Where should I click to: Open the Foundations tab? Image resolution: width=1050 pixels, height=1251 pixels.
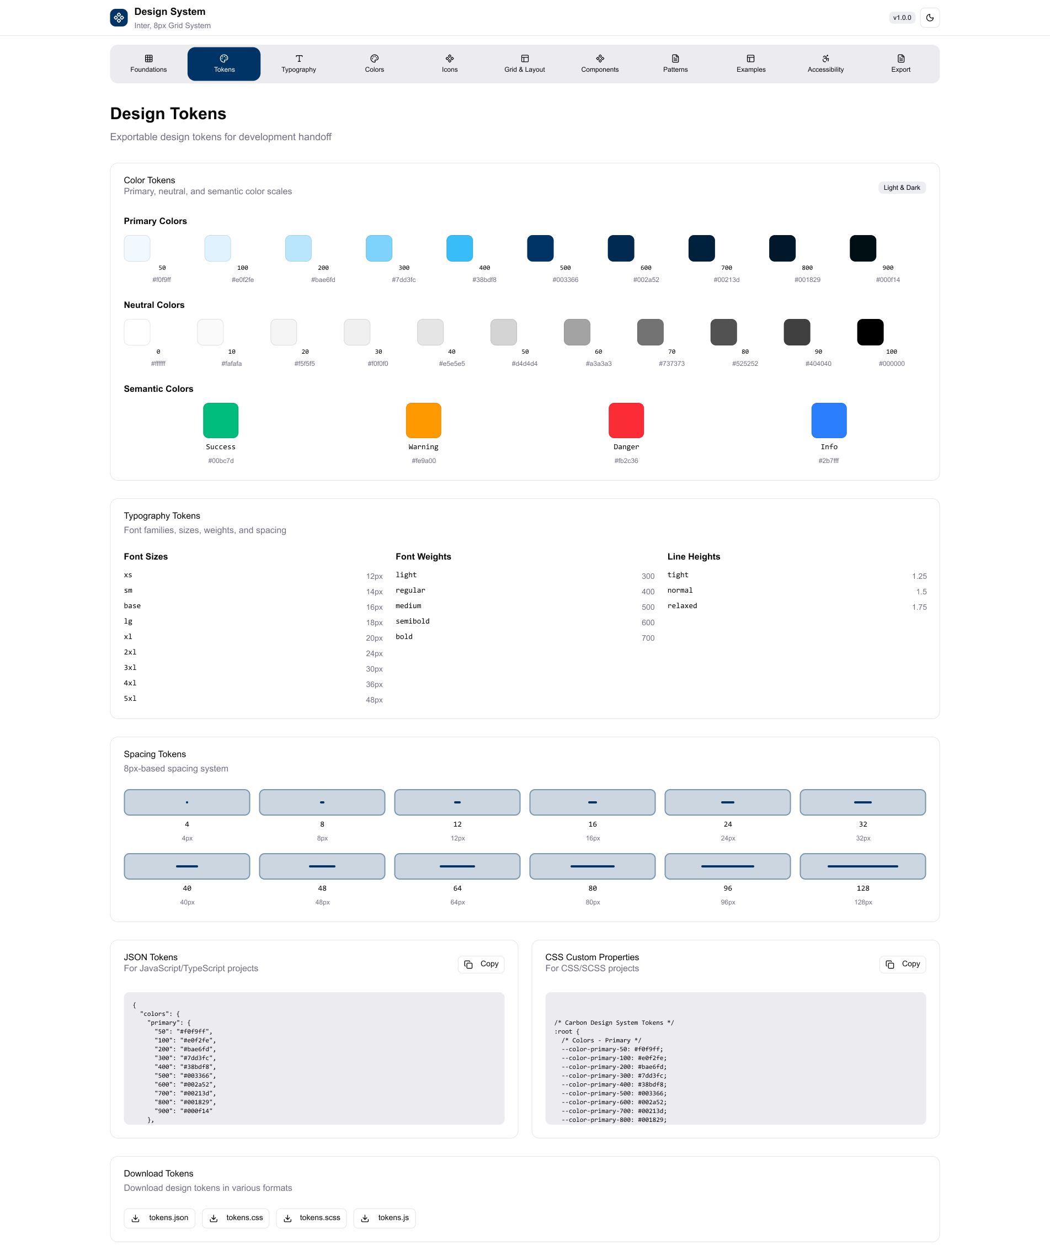coord(149,64)
